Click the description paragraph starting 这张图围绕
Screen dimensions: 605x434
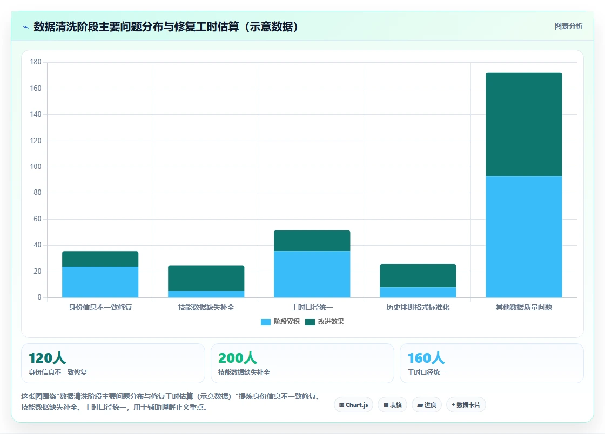pos(171,402)
